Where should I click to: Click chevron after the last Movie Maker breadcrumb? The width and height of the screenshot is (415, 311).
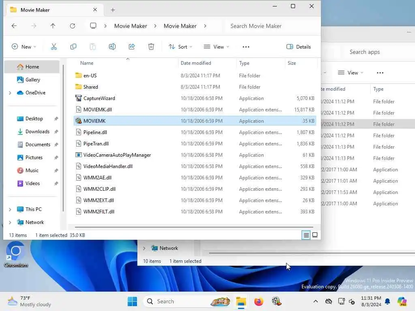point(205,26)
